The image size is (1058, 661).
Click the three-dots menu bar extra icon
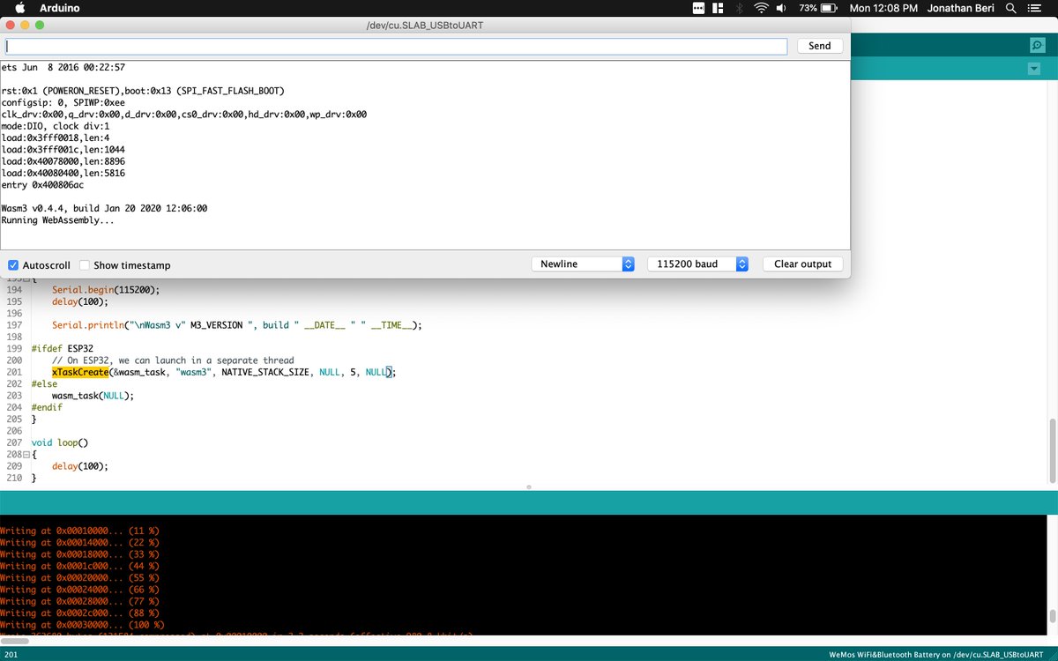pos(698,8)
